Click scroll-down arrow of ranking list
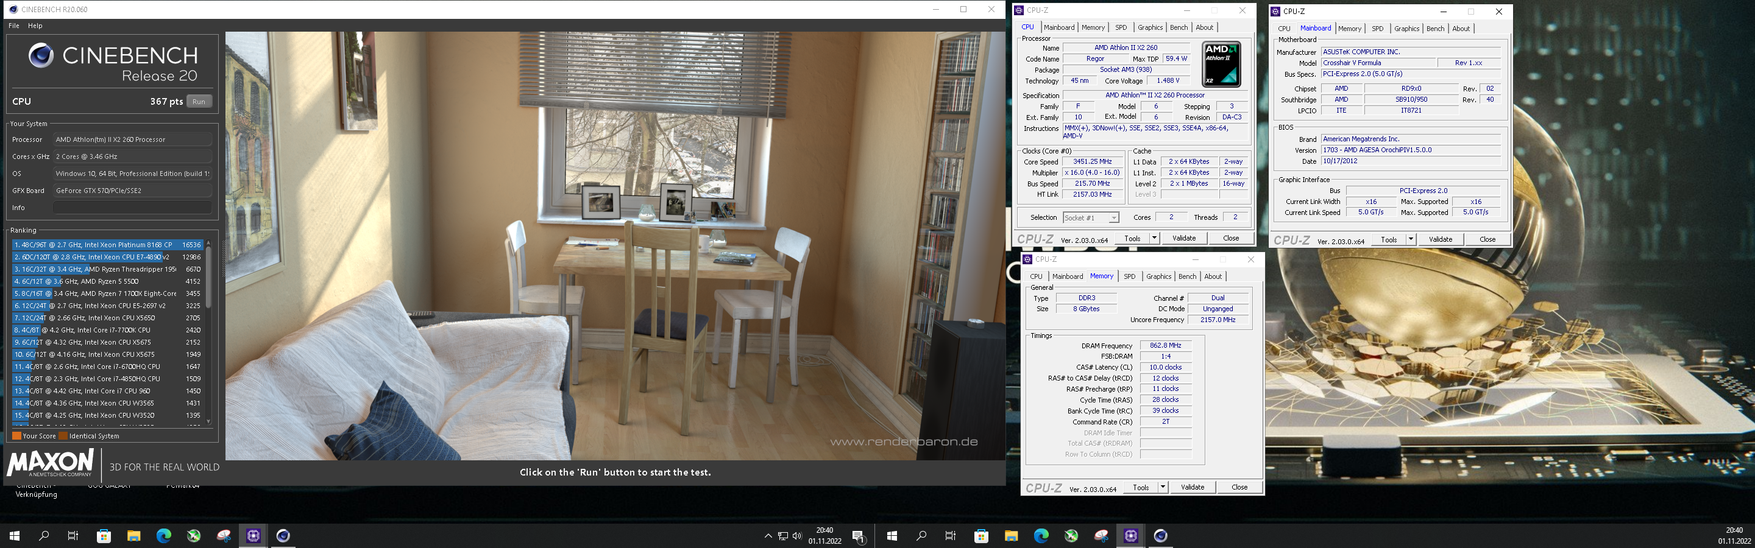This screenshot has width=1755, height=548. point(208,422)
